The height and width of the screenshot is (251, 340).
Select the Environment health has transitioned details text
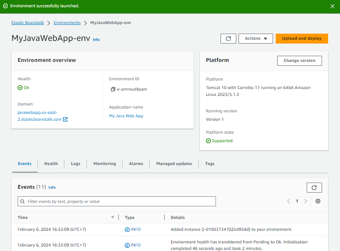tap(239, 245)
